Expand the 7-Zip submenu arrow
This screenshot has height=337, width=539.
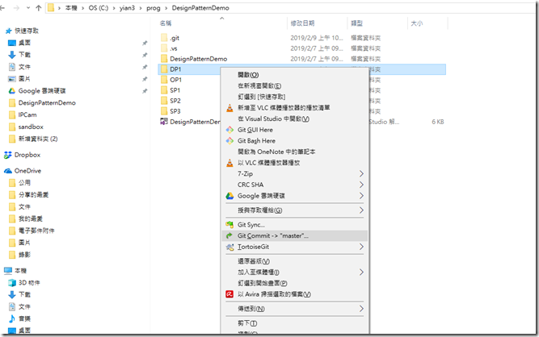pos(361,174)
